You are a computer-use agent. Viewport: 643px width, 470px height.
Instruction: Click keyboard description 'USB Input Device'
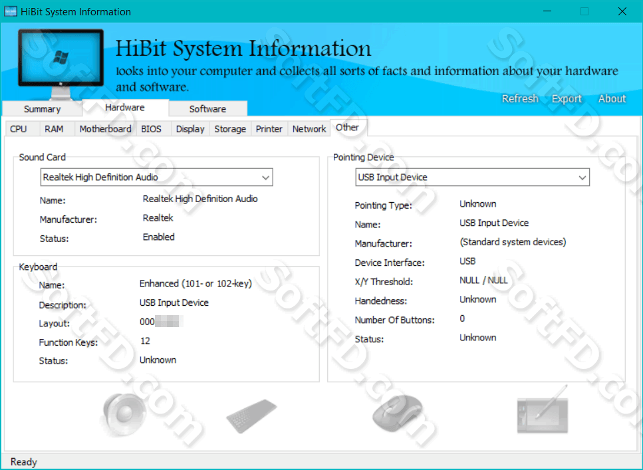[174, 302]
